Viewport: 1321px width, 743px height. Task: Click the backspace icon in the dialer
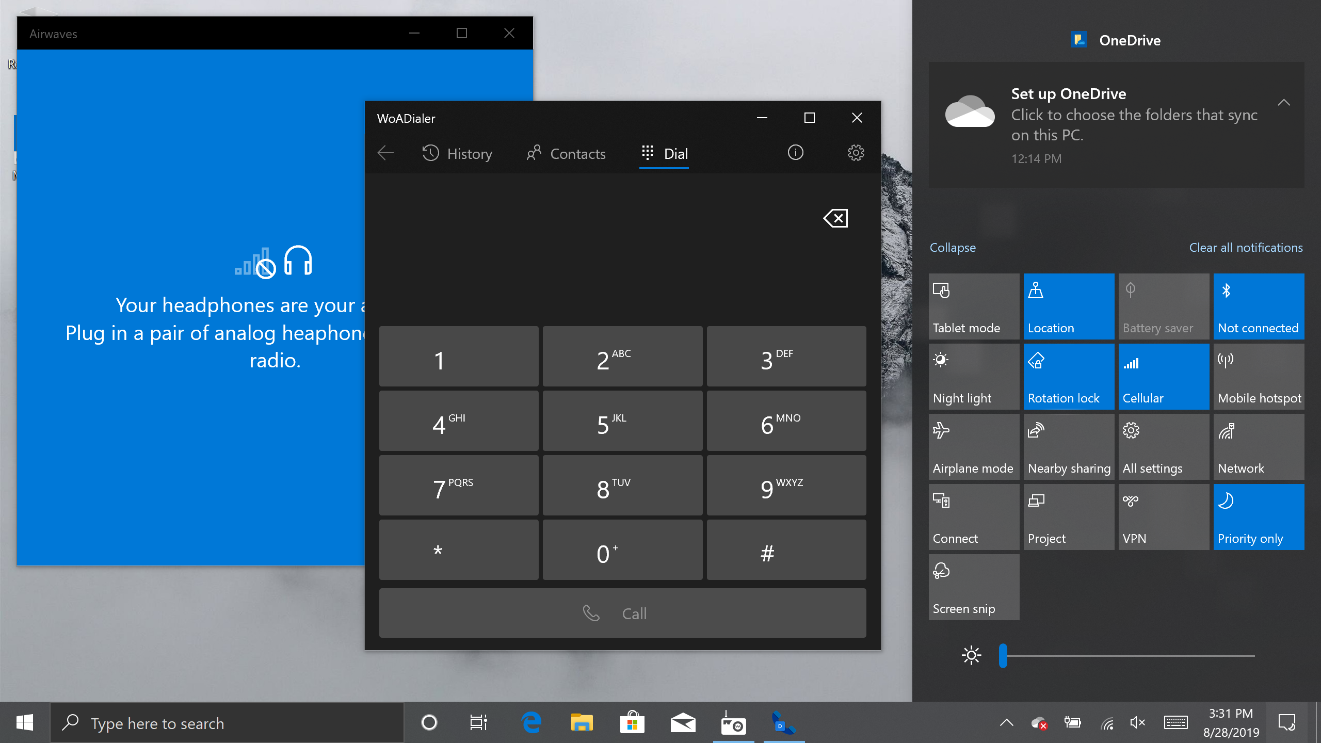click(836, 218)
